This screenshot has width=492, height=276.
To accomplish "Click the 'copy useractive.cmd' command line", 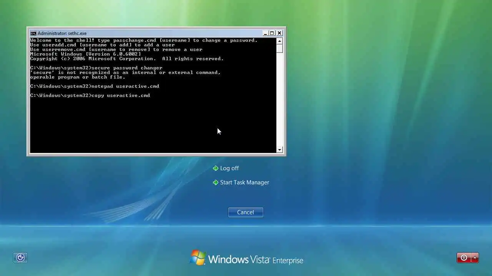I will point(90,95).
